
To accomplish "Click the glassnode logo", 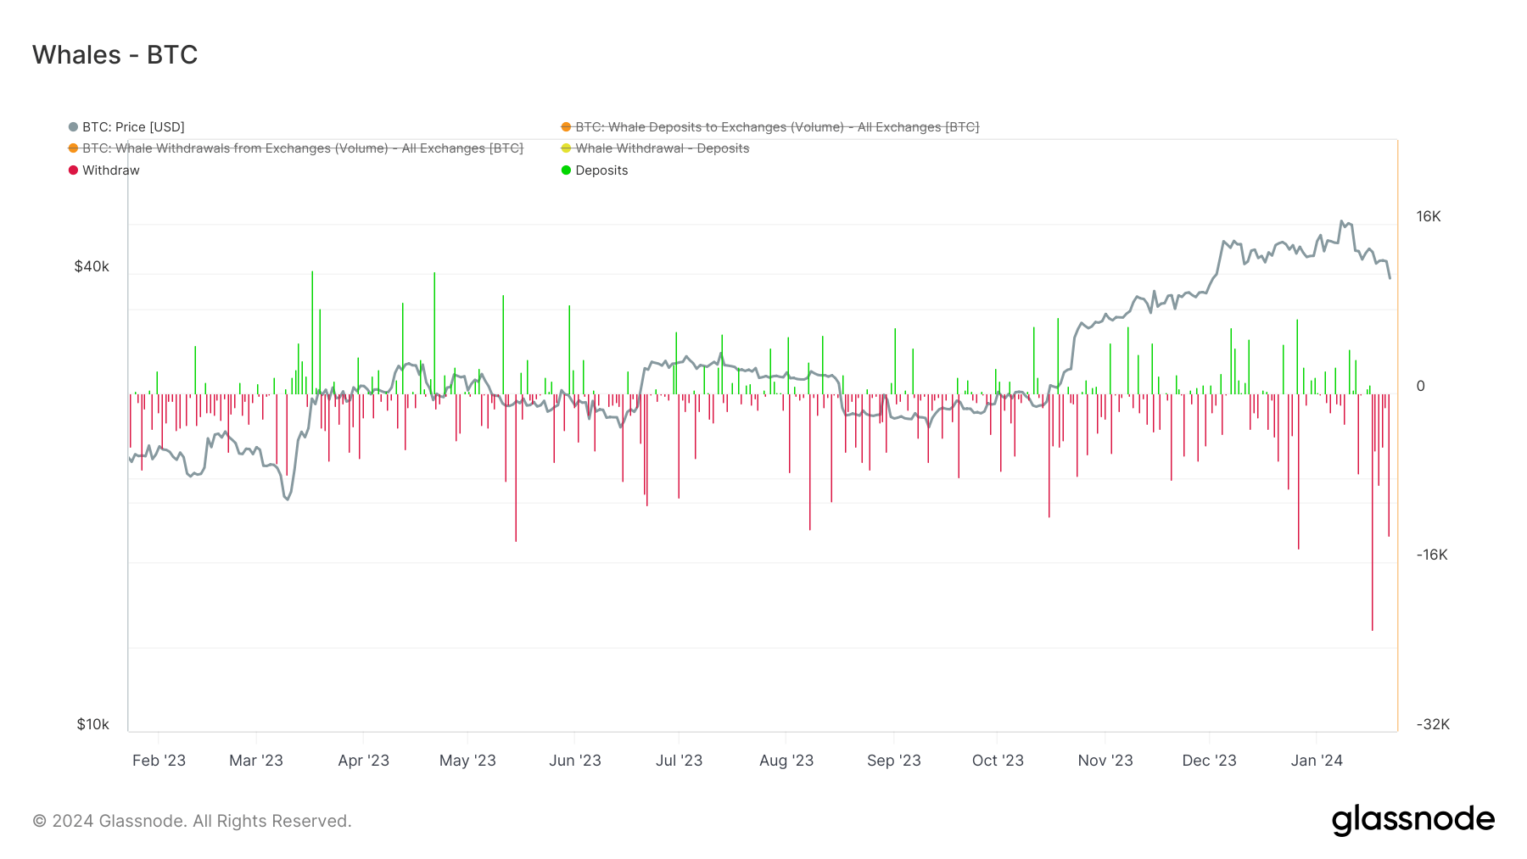I will [x=1414, y=819].
